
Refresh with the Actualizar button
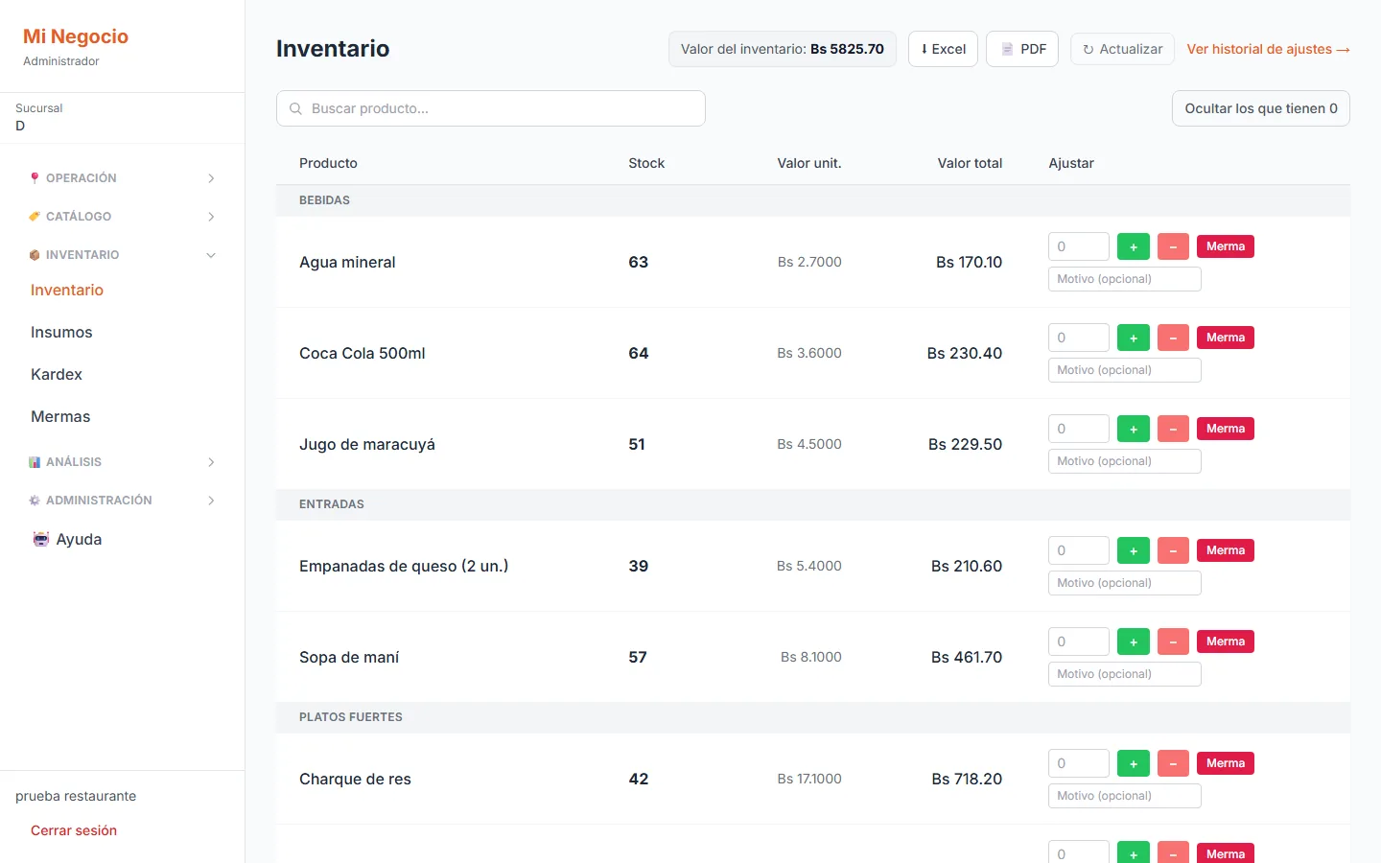click(x=1122, y=49)
